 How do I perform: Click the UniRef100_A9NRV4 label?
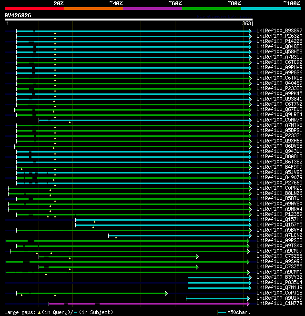pos(279,209)
